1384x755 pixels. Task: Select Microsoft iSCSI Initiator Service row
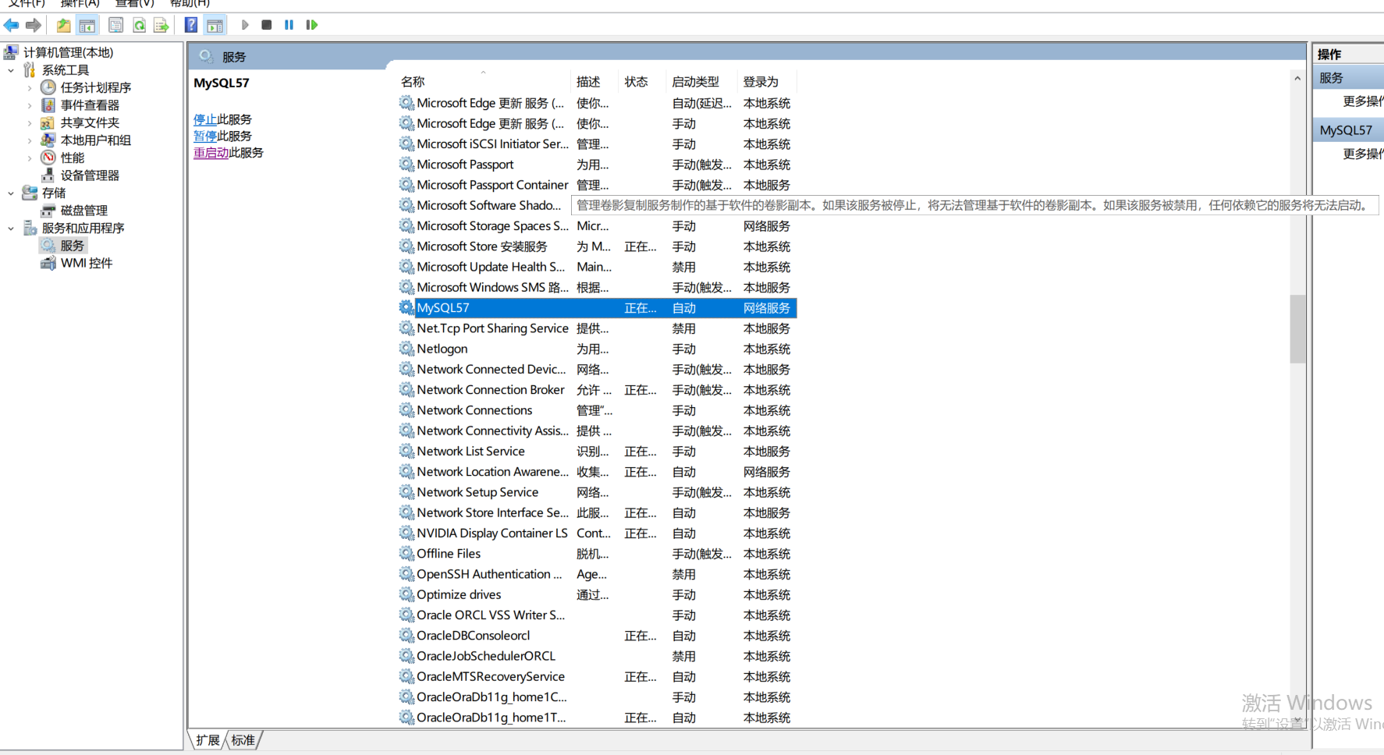[x=598, y=144]
